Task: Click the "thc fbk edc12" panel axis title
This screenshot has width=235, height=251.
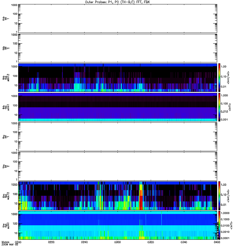Action: [x=6, y=196]
